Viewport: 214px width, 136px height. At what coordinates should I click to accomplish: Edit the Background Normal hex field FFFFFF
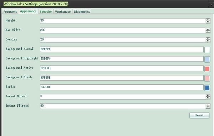[122, 49]
